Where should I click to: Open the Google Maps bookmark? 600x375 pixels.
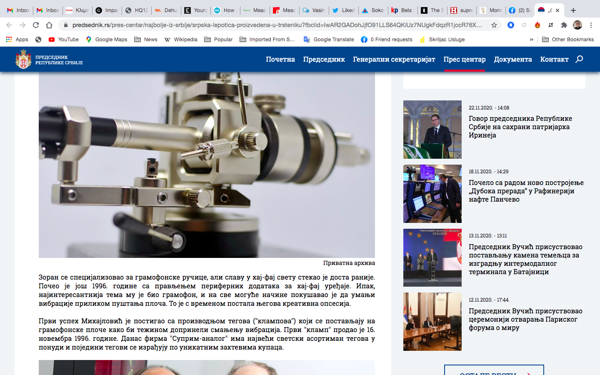click(x=106, y=40)
